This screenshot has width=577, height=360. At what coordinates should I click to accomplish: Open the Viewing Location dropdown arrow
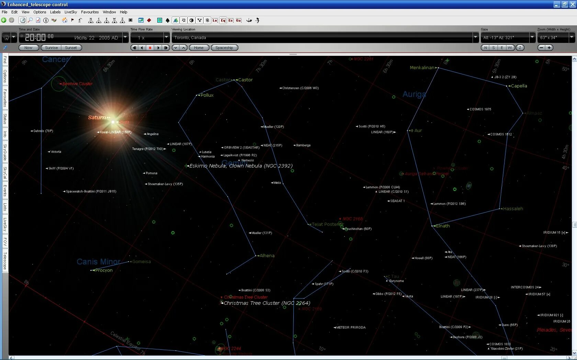pyautogui.click(x=476, y=37)
